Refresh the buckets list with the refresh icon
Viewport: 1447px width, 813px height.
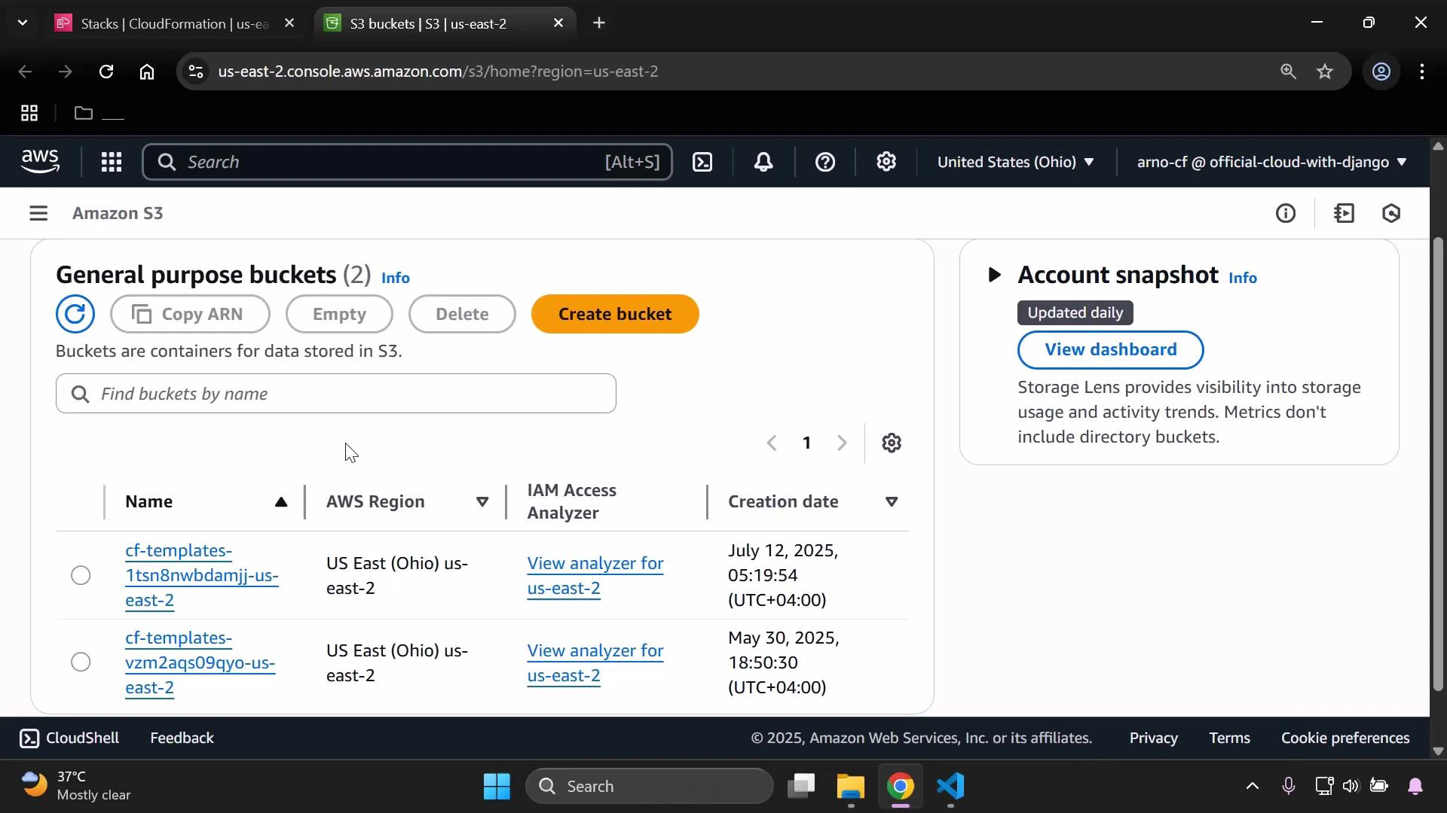point(75,314)
